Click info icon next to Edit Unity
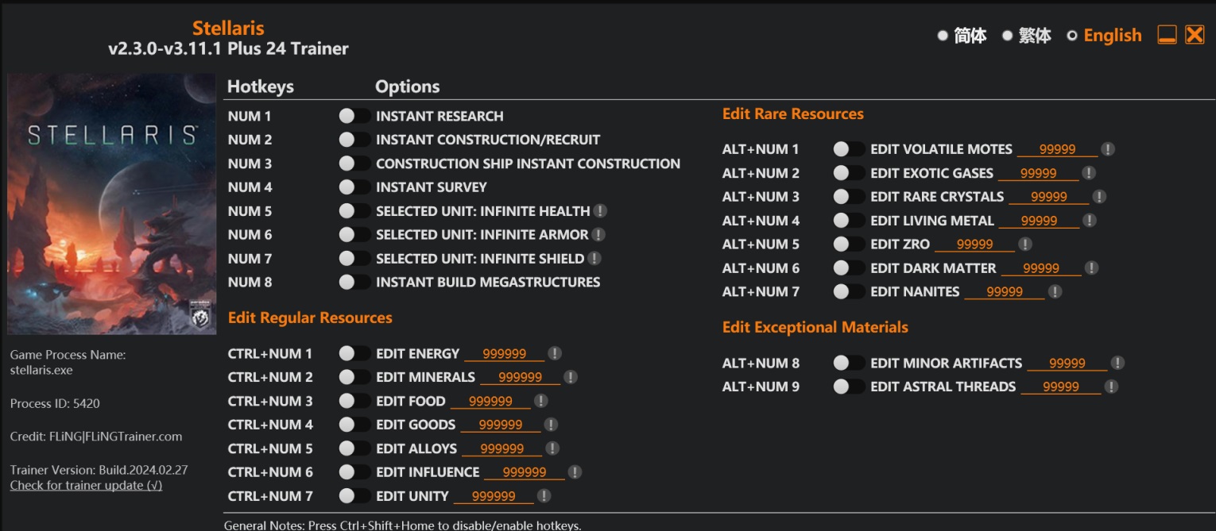This screenshot has width=1216, height=531. (x=544, y=496)
